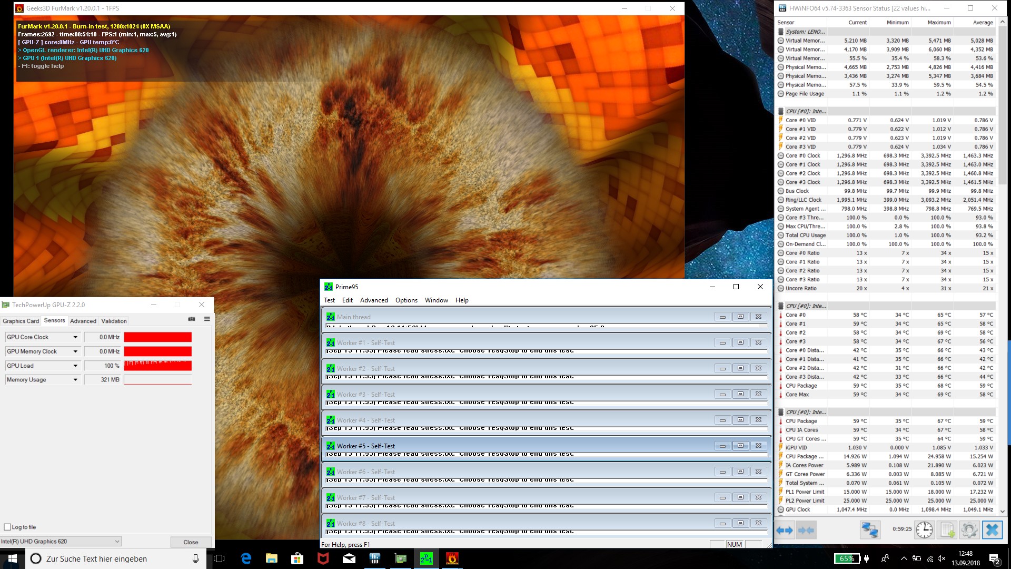
Task: Open GPU Memory Clock dropdown arrow
Action: [75, 351]
